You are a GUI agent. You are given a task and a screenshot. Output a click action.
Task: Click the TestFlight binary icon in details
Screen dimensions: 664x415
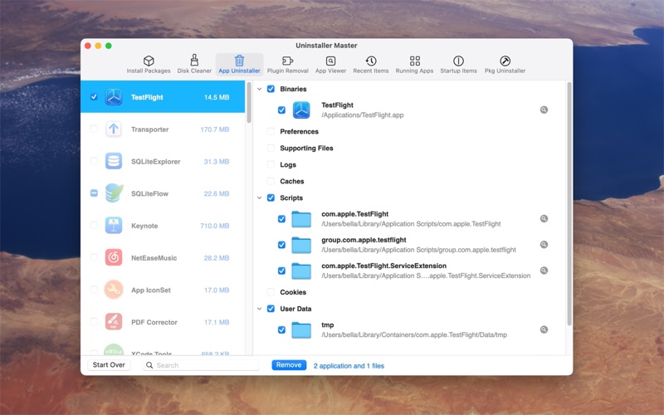(x=301, y=110)
